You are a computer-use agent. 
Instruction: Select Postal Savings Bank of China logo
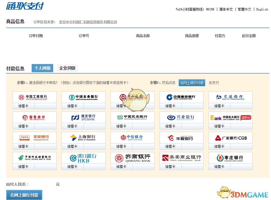pos(34,158)
